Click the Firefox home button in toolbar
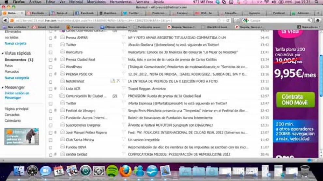 (317, 20)
